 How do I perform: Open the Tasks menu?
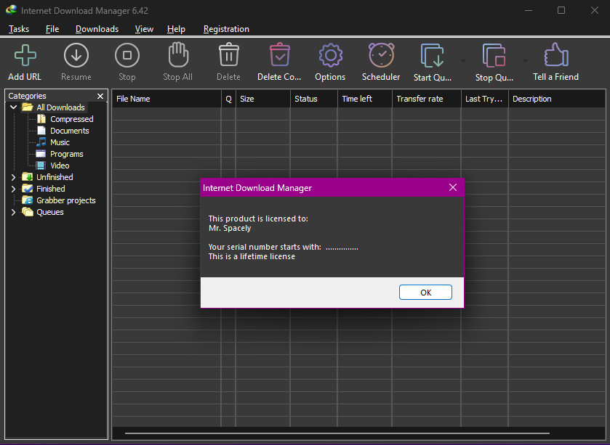click(x=19, y=29)
